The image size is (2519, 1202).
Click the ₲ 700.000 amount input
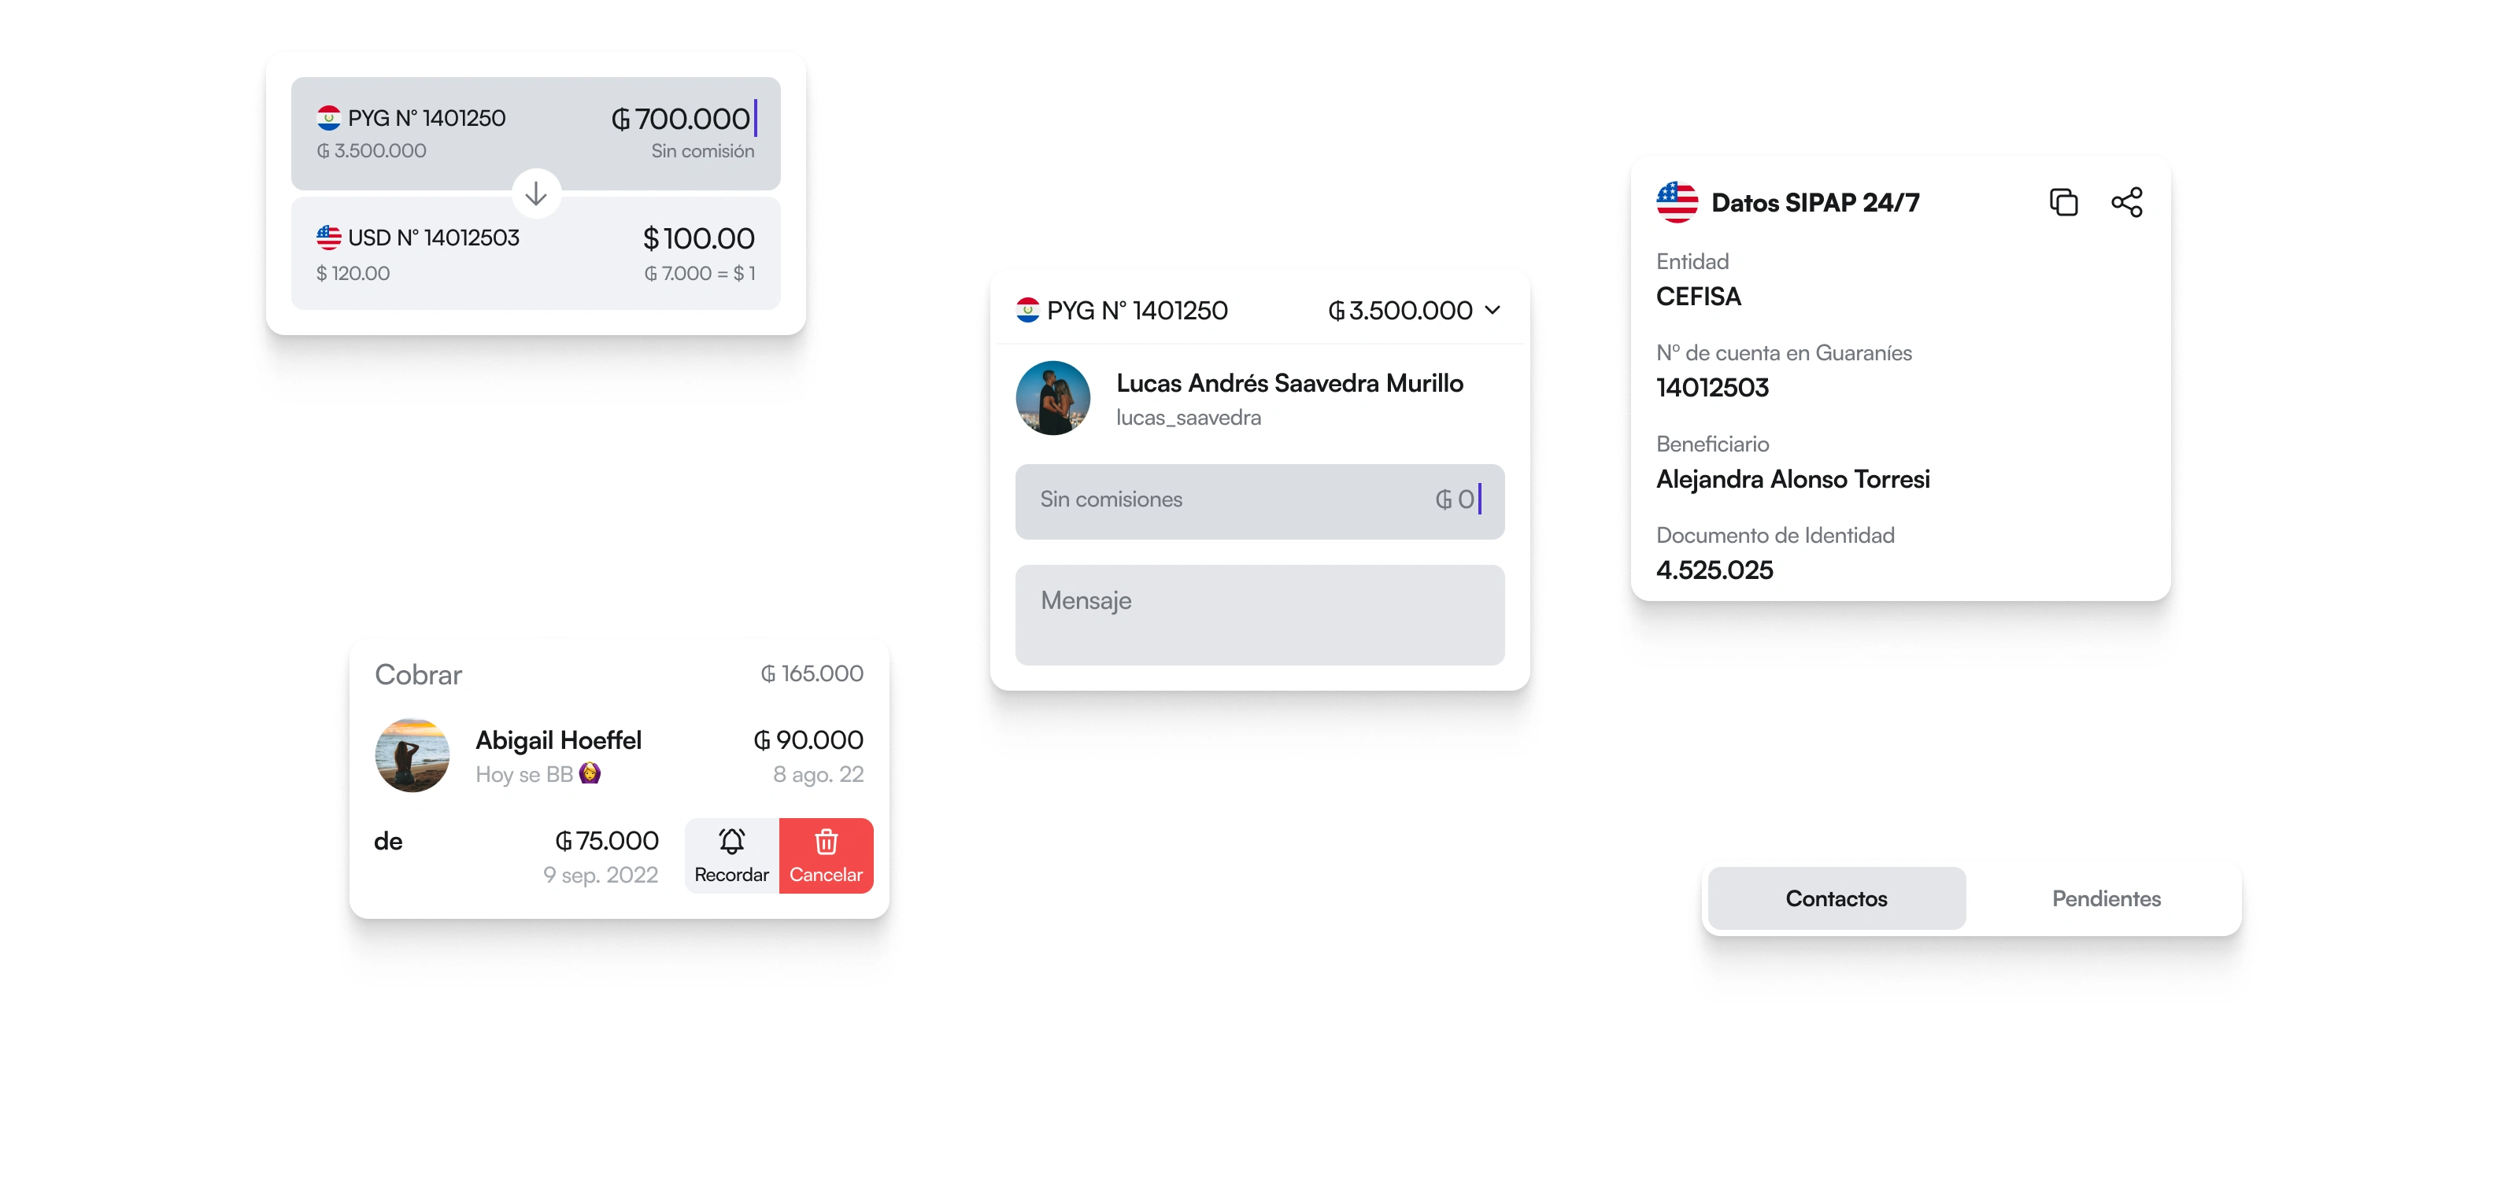tap(682, 120)
